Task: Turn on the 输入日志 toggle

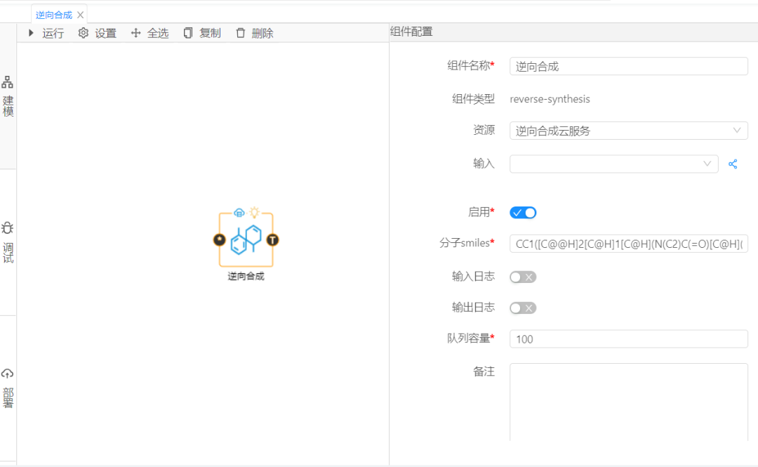Action: 523,277
